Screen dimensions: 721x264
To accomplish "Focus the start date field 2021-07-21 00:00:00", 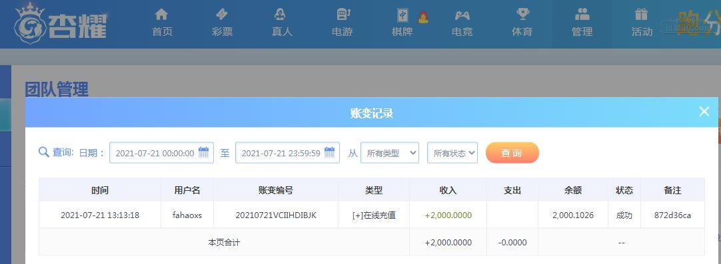I will 161,153.
